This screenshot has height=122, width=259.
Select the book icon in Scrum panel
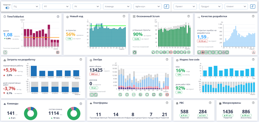pyautogui.click(x=175, y=52)
